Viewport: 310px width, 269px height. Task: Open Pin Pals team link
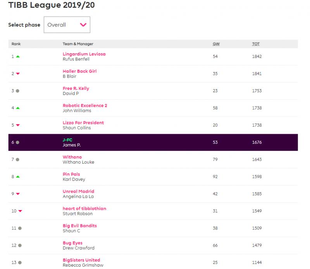click(71, 174)
